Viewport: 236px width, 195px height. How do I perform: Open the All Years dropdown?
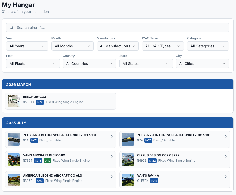click(x=27, y=46)
